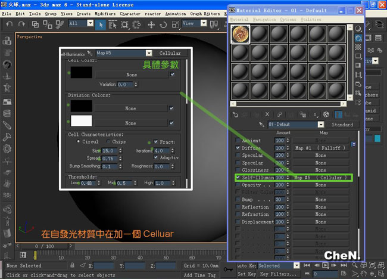Activate the Pan hand viewport control
The width and height of the screenshot is (387, 279).
[363, 274]
